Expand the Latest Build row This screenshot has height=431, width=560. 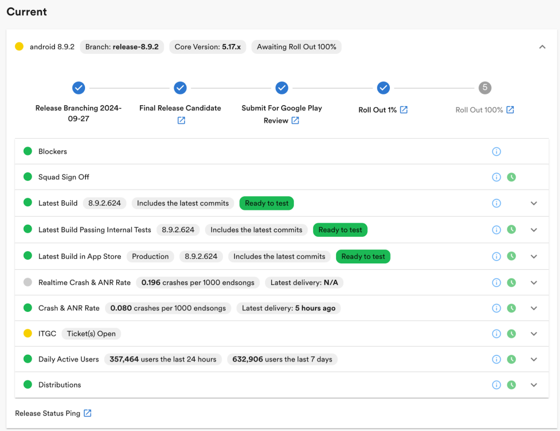[534, 203]
